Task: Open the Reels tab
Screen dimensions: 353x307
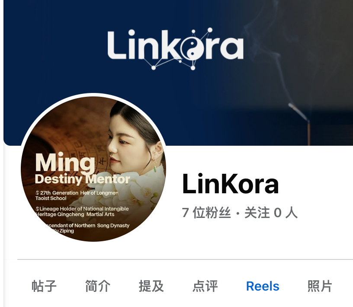Action: pyautogui.click(x=263, y=286)
